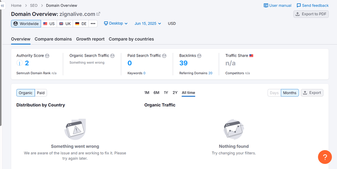Click the USD currency label
337x169 pixels.
point(172,23)
